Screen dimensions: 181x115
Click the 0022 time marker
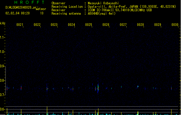pyautogui.click(x=37, y=25)
